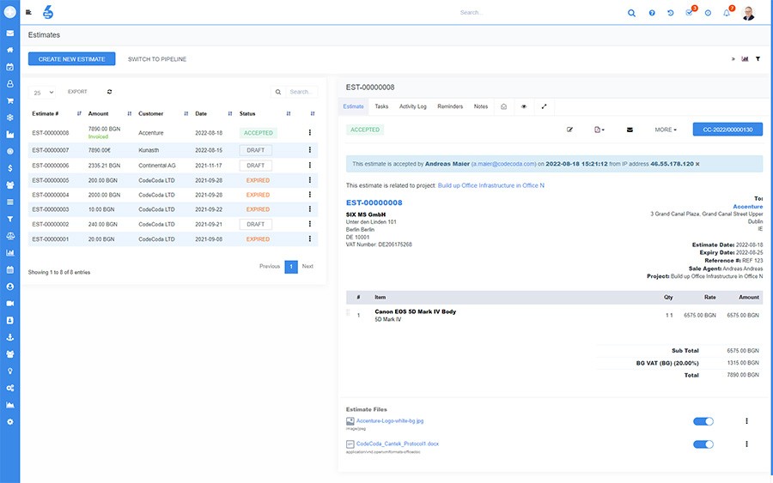Open the MORE dropdown in estimate toolbar
The height and width of the screenshot is (483, 773).
(666, 130)
